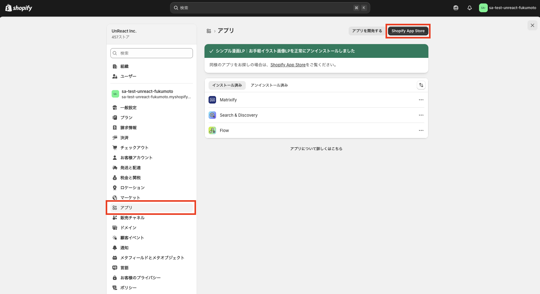Open ユーザー in settings sidebar
This screenshot has height=294, width=540.
(x=152, y=76)
